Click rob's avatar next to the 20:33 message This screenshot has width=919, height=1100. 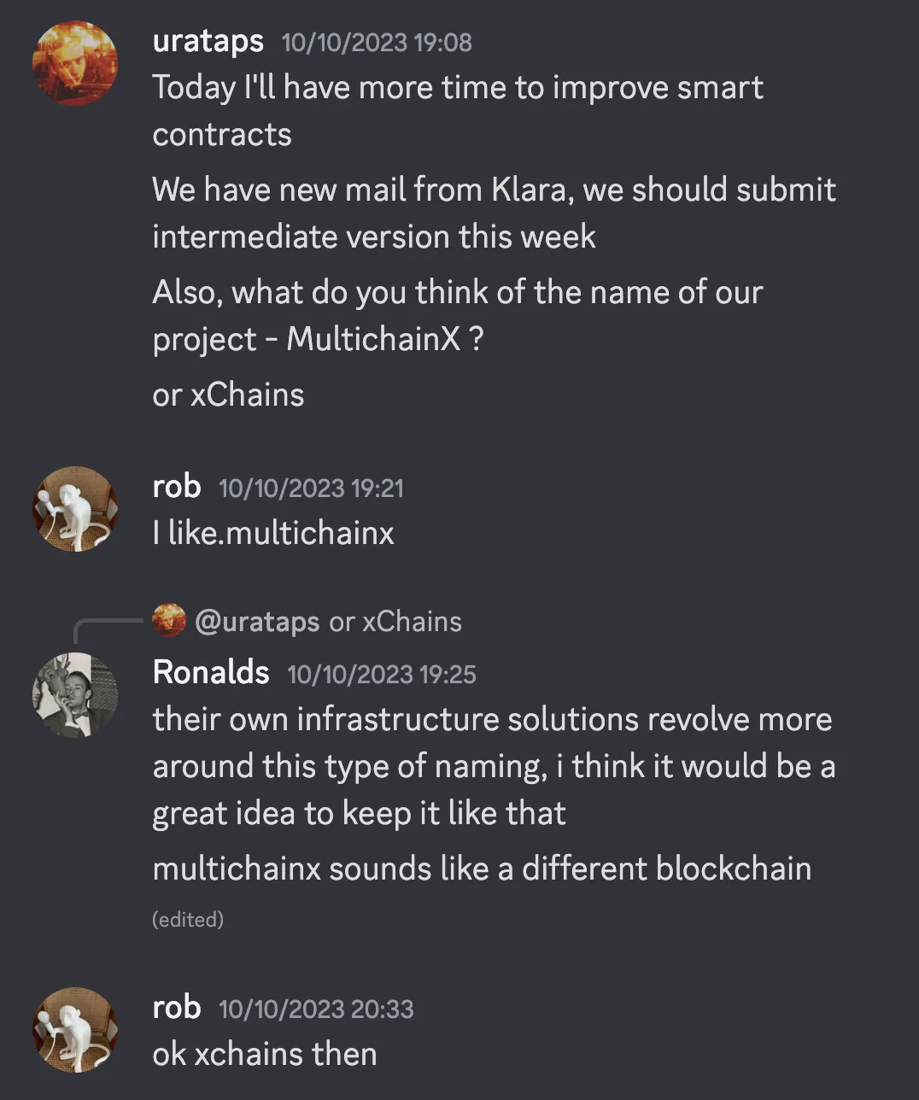coord(75,1031)
